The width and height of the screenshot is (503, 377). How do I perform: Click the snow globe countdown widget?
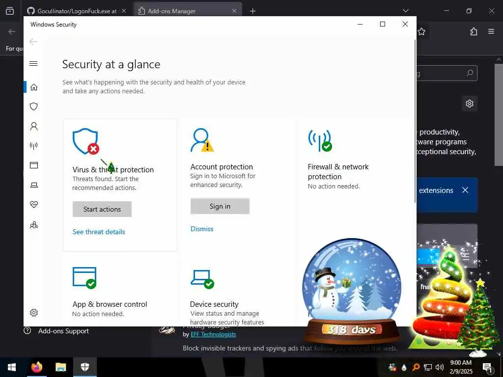click(352, 291)
